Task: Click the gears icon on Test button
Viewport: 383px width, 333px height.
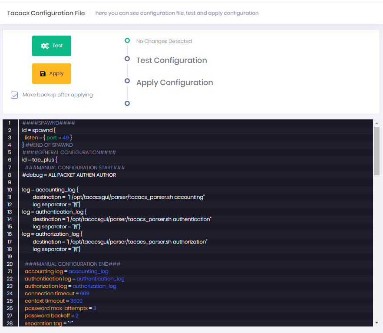Action: (45, 46)
